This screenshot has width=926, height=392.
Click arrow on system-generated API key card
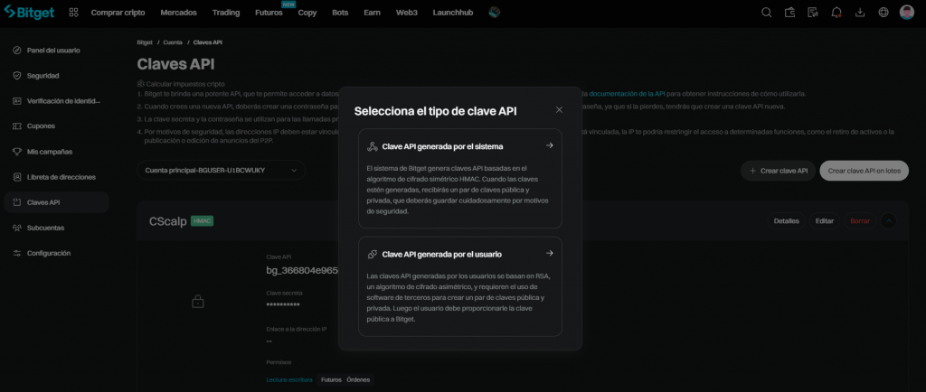tap(549, 145)
